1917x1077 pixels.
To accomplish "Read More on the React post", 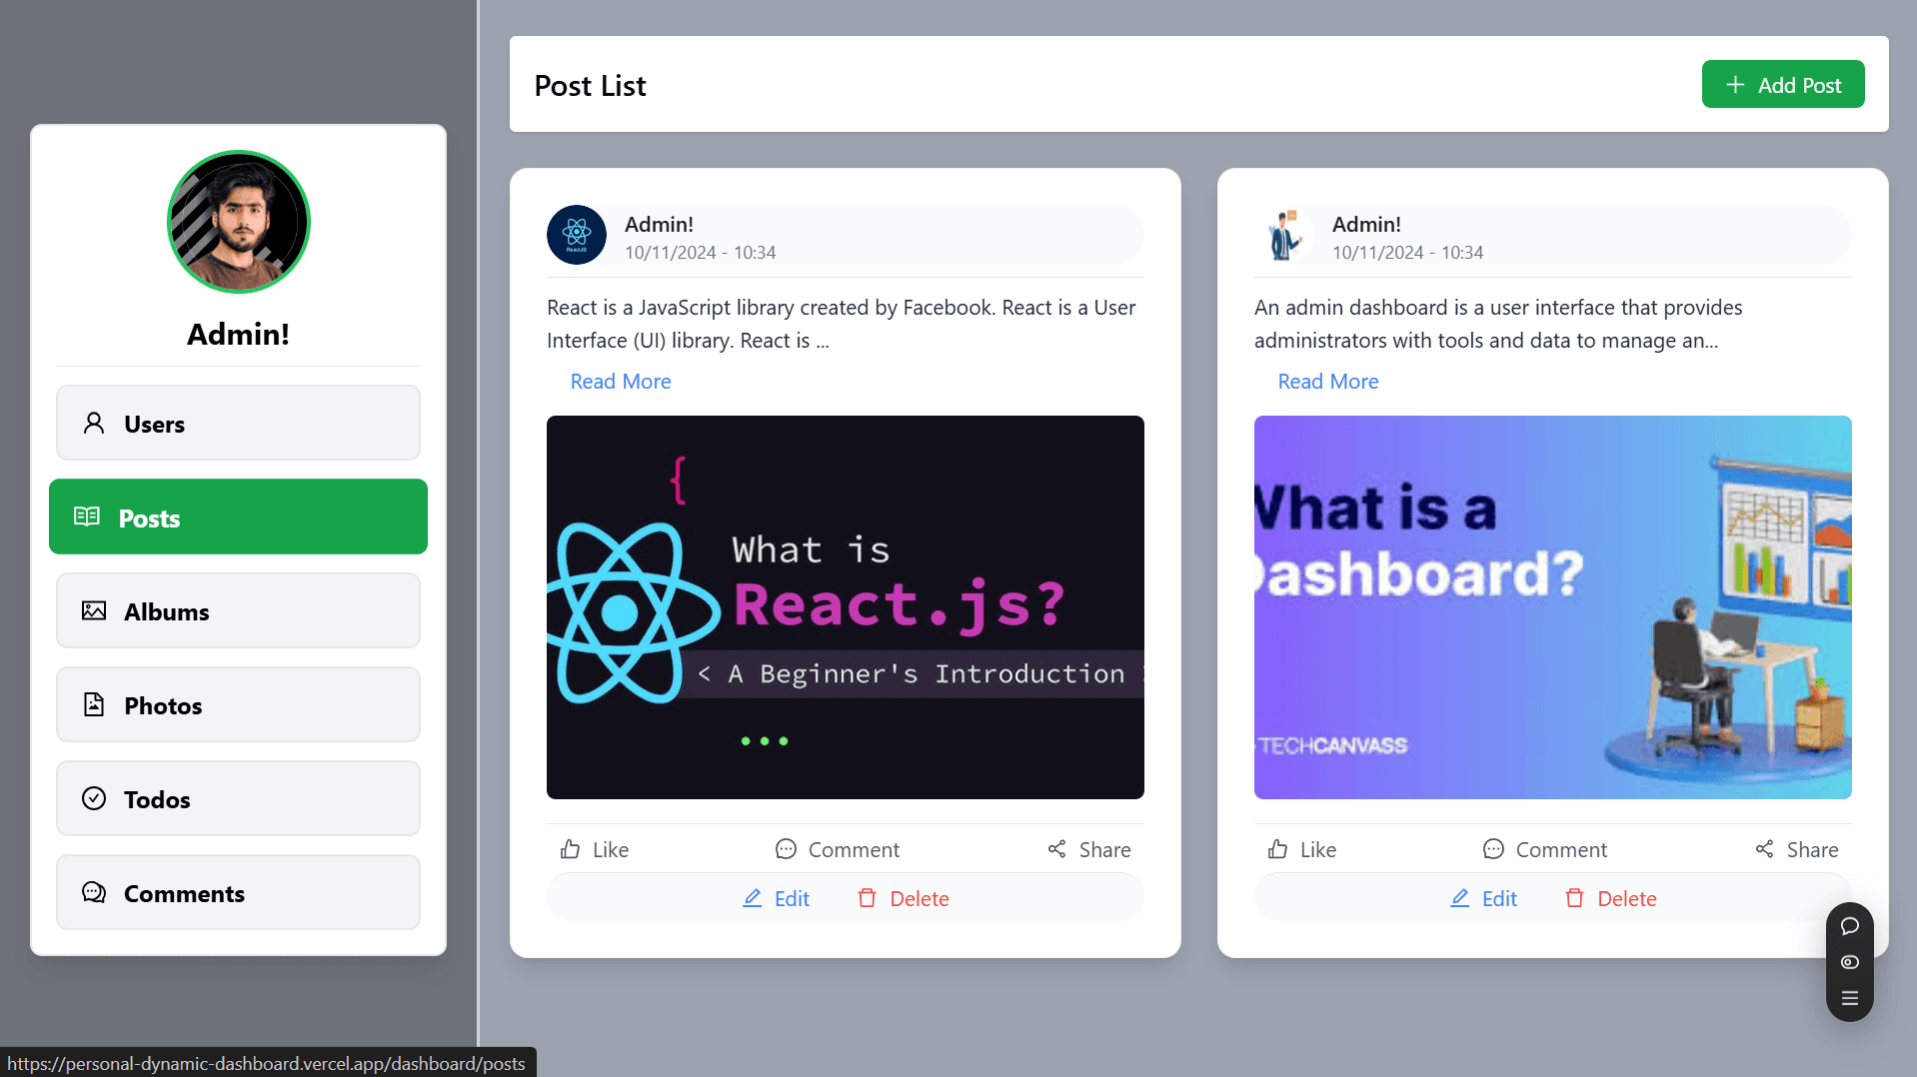I will point(621,381).
